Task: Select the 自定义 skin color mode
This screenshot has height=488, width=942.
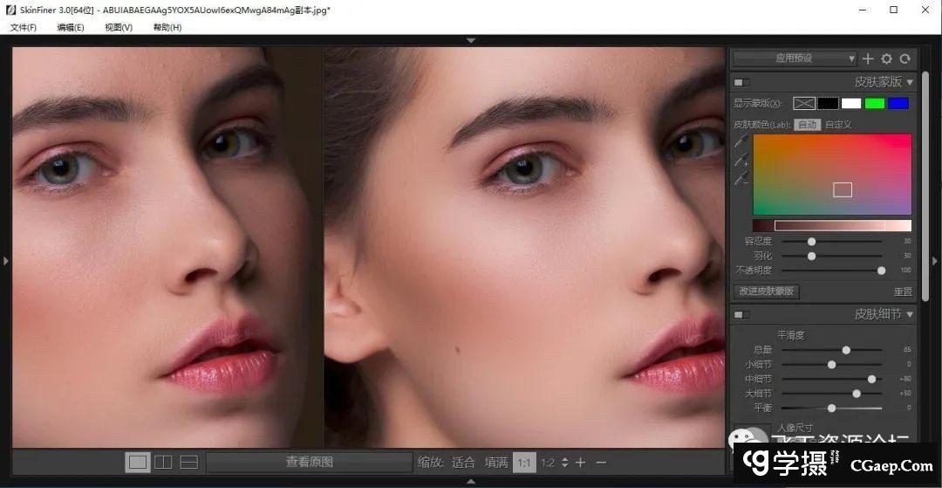Action: [x=838, y=125]
